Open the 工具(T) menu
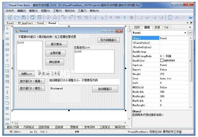Viewport: 198px width, 137px height. [82, 11]
